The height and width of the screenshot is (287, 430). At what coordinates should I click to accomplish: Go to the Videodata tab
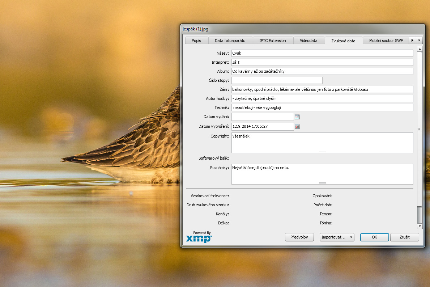308,41
